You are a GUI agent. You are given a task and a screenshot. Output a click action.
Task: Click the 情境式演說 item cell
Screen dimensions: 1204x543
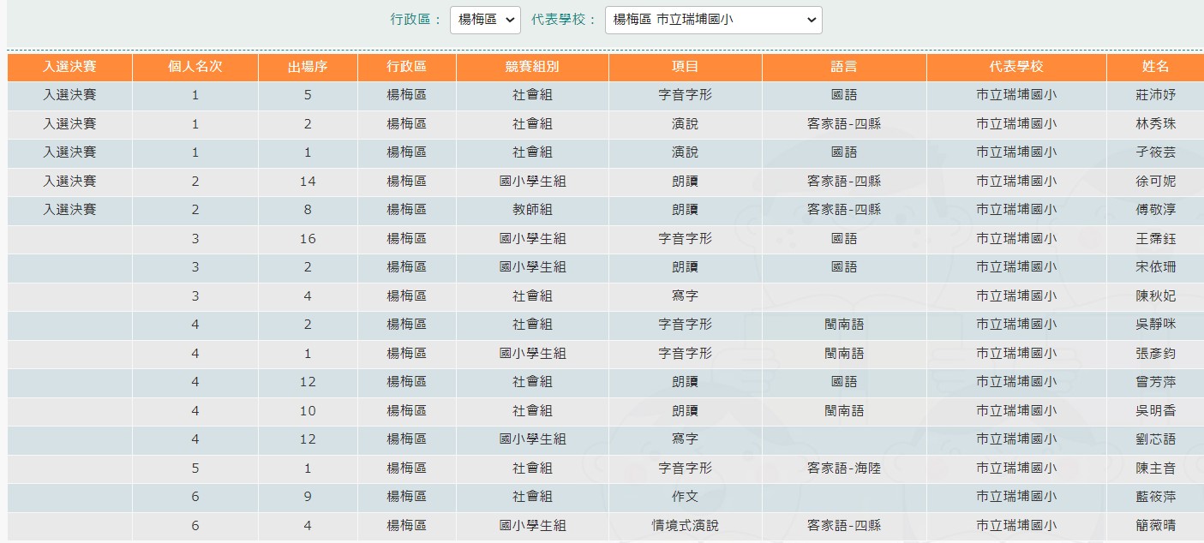(685, 526)
